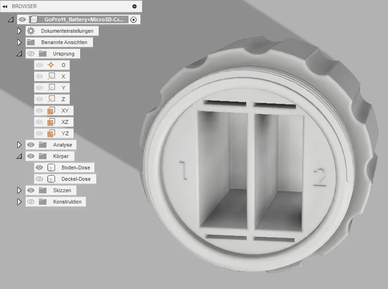Collapse the BROWSER panel with double-arrow icon

(5, 6)
